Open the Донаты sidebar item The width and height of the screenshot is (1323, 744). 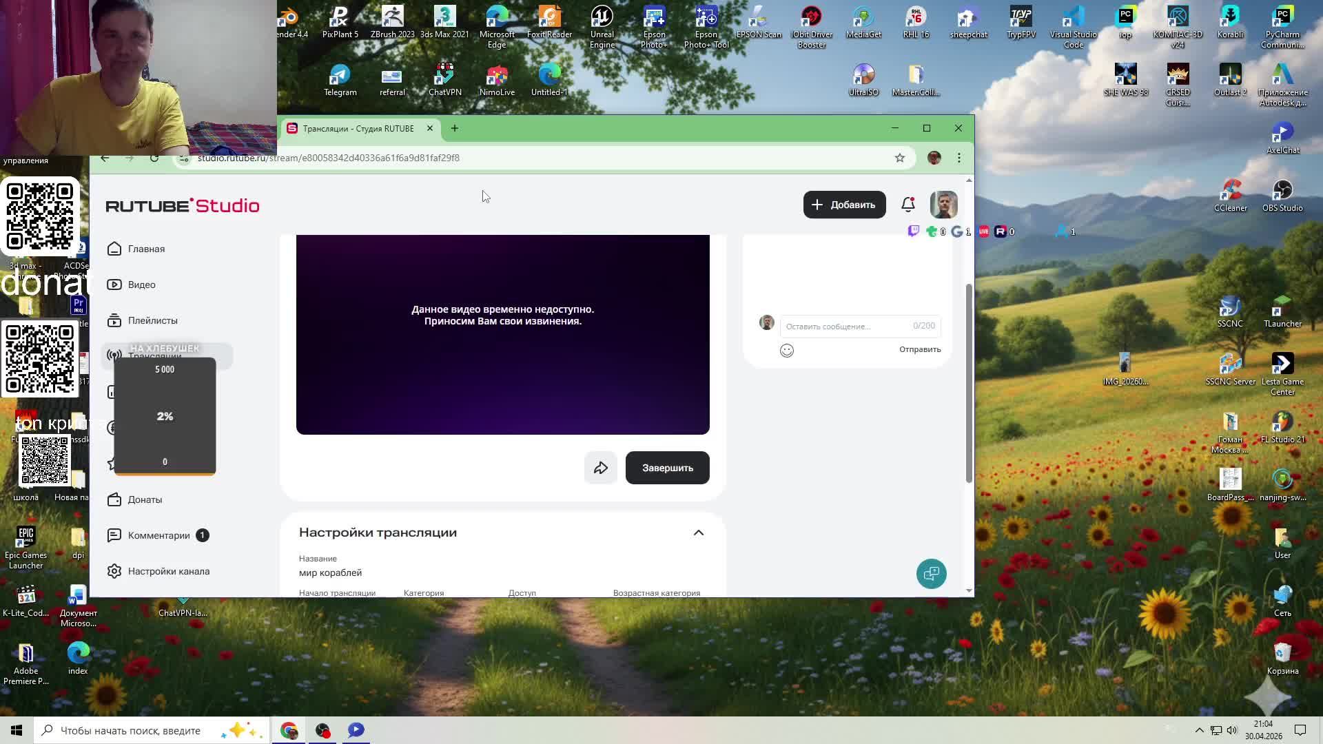click(144, 499)
